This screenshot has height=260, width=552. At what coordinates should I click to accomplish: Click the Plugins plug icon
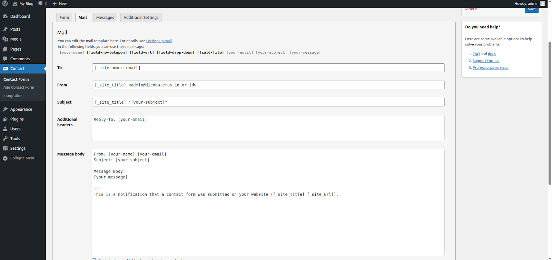point(5,119)
